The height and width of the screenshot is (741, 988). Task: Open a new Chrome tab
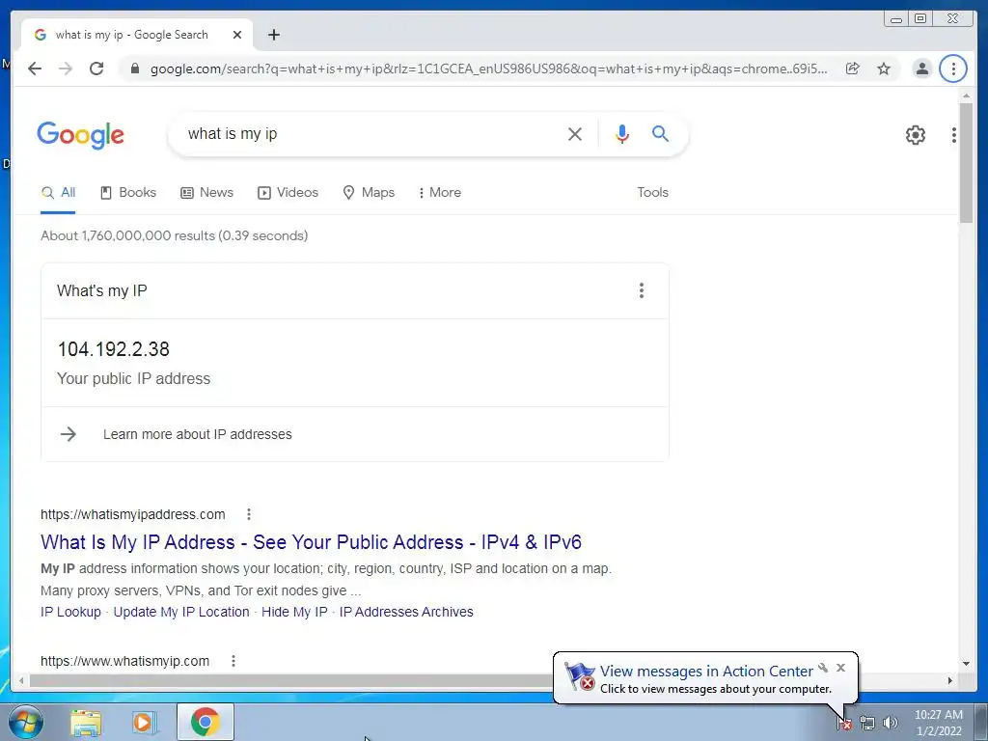point(273,35)
